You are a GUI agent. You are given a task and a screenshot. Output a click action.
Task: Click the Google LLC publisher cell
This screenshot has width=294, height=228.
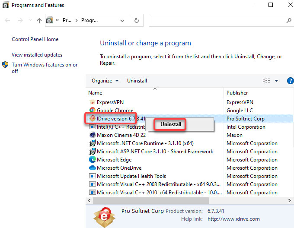click(x=240, y=111)
